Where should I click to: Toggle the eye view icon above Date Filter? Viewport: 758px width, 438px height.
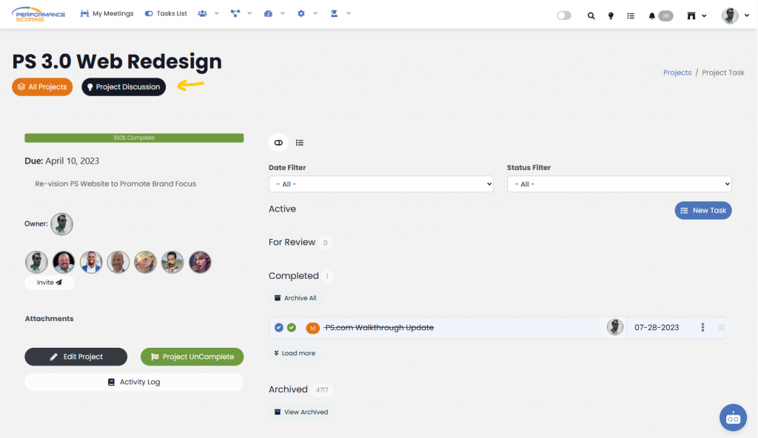(278, 142)
